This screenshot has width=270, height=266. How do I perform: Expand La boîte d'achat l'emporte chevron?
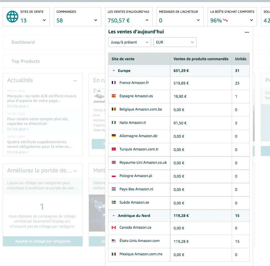coord(251,20)
